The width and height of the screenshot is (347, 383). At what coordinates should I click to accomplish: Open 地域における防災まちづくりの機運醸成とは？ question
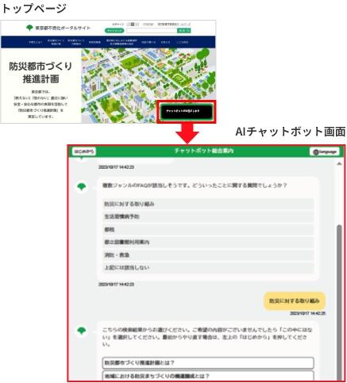click(x=208, y=376)
